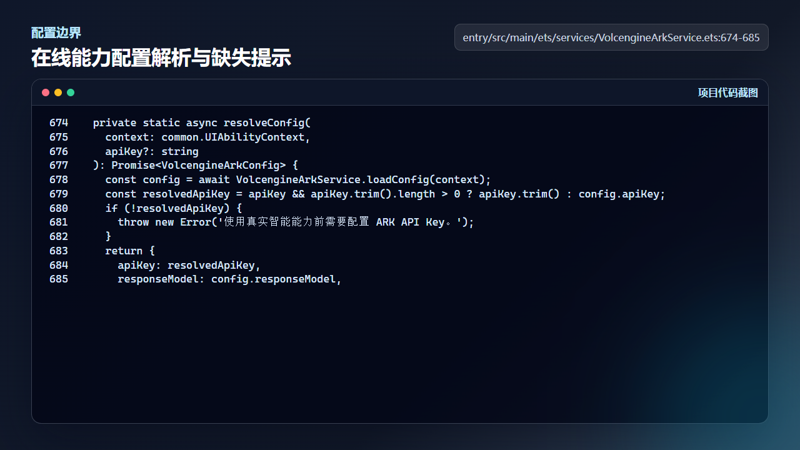This screenshot has height=450, width=800.
Task: Click the 配置边界 subtitle text
Action: [x=56, y=32]
